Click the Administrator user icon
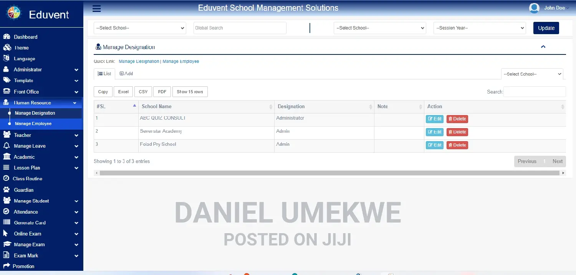This screenshot has width=576, height=275. 7,69
